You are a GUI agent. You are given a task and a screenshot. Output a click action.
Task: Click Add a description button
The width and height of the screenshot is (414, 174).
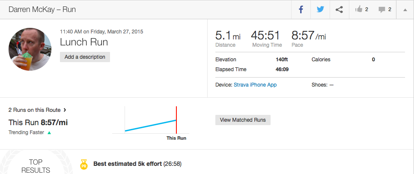point(85,57)
